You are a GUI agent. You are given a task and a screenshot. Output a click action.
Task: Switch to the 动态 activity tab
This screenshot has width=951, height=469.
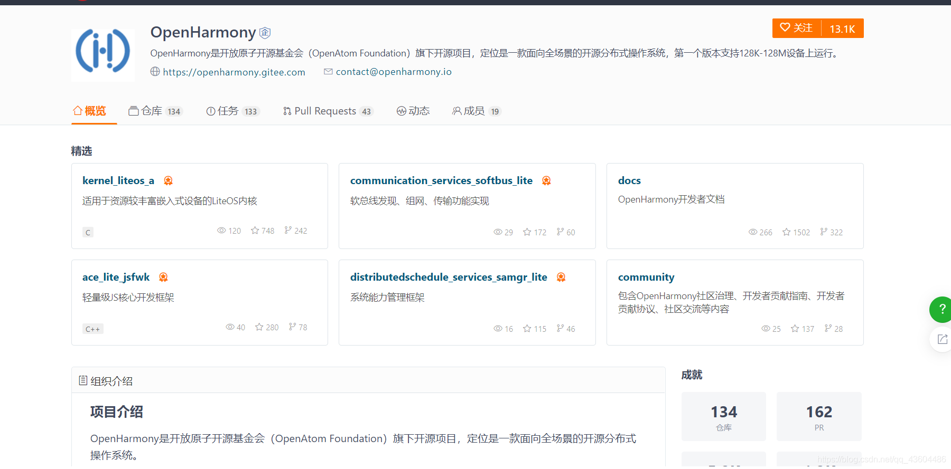413,111
